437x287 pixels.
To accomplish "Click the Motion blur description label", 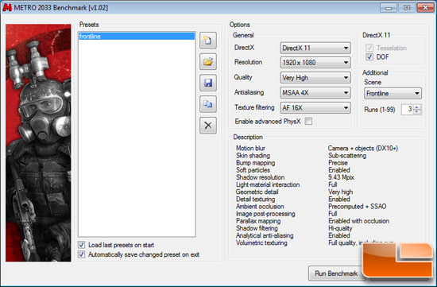I will [x=250, y=148].
